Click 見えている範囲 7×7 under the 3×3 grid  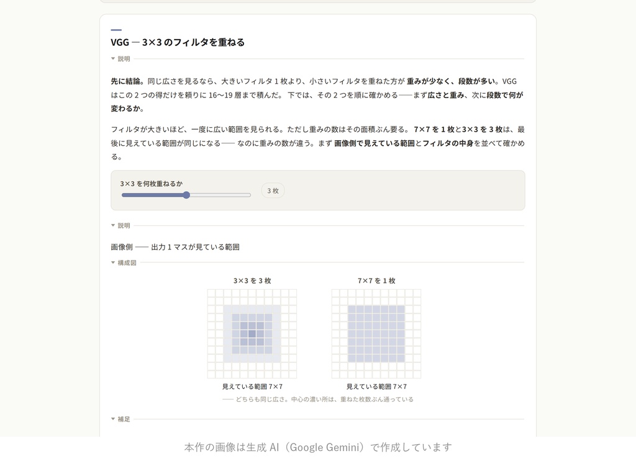[x=252, y=387]
